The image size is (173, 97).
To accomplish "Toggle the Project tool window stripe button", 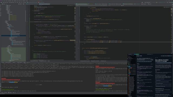I will click(1, 5).
